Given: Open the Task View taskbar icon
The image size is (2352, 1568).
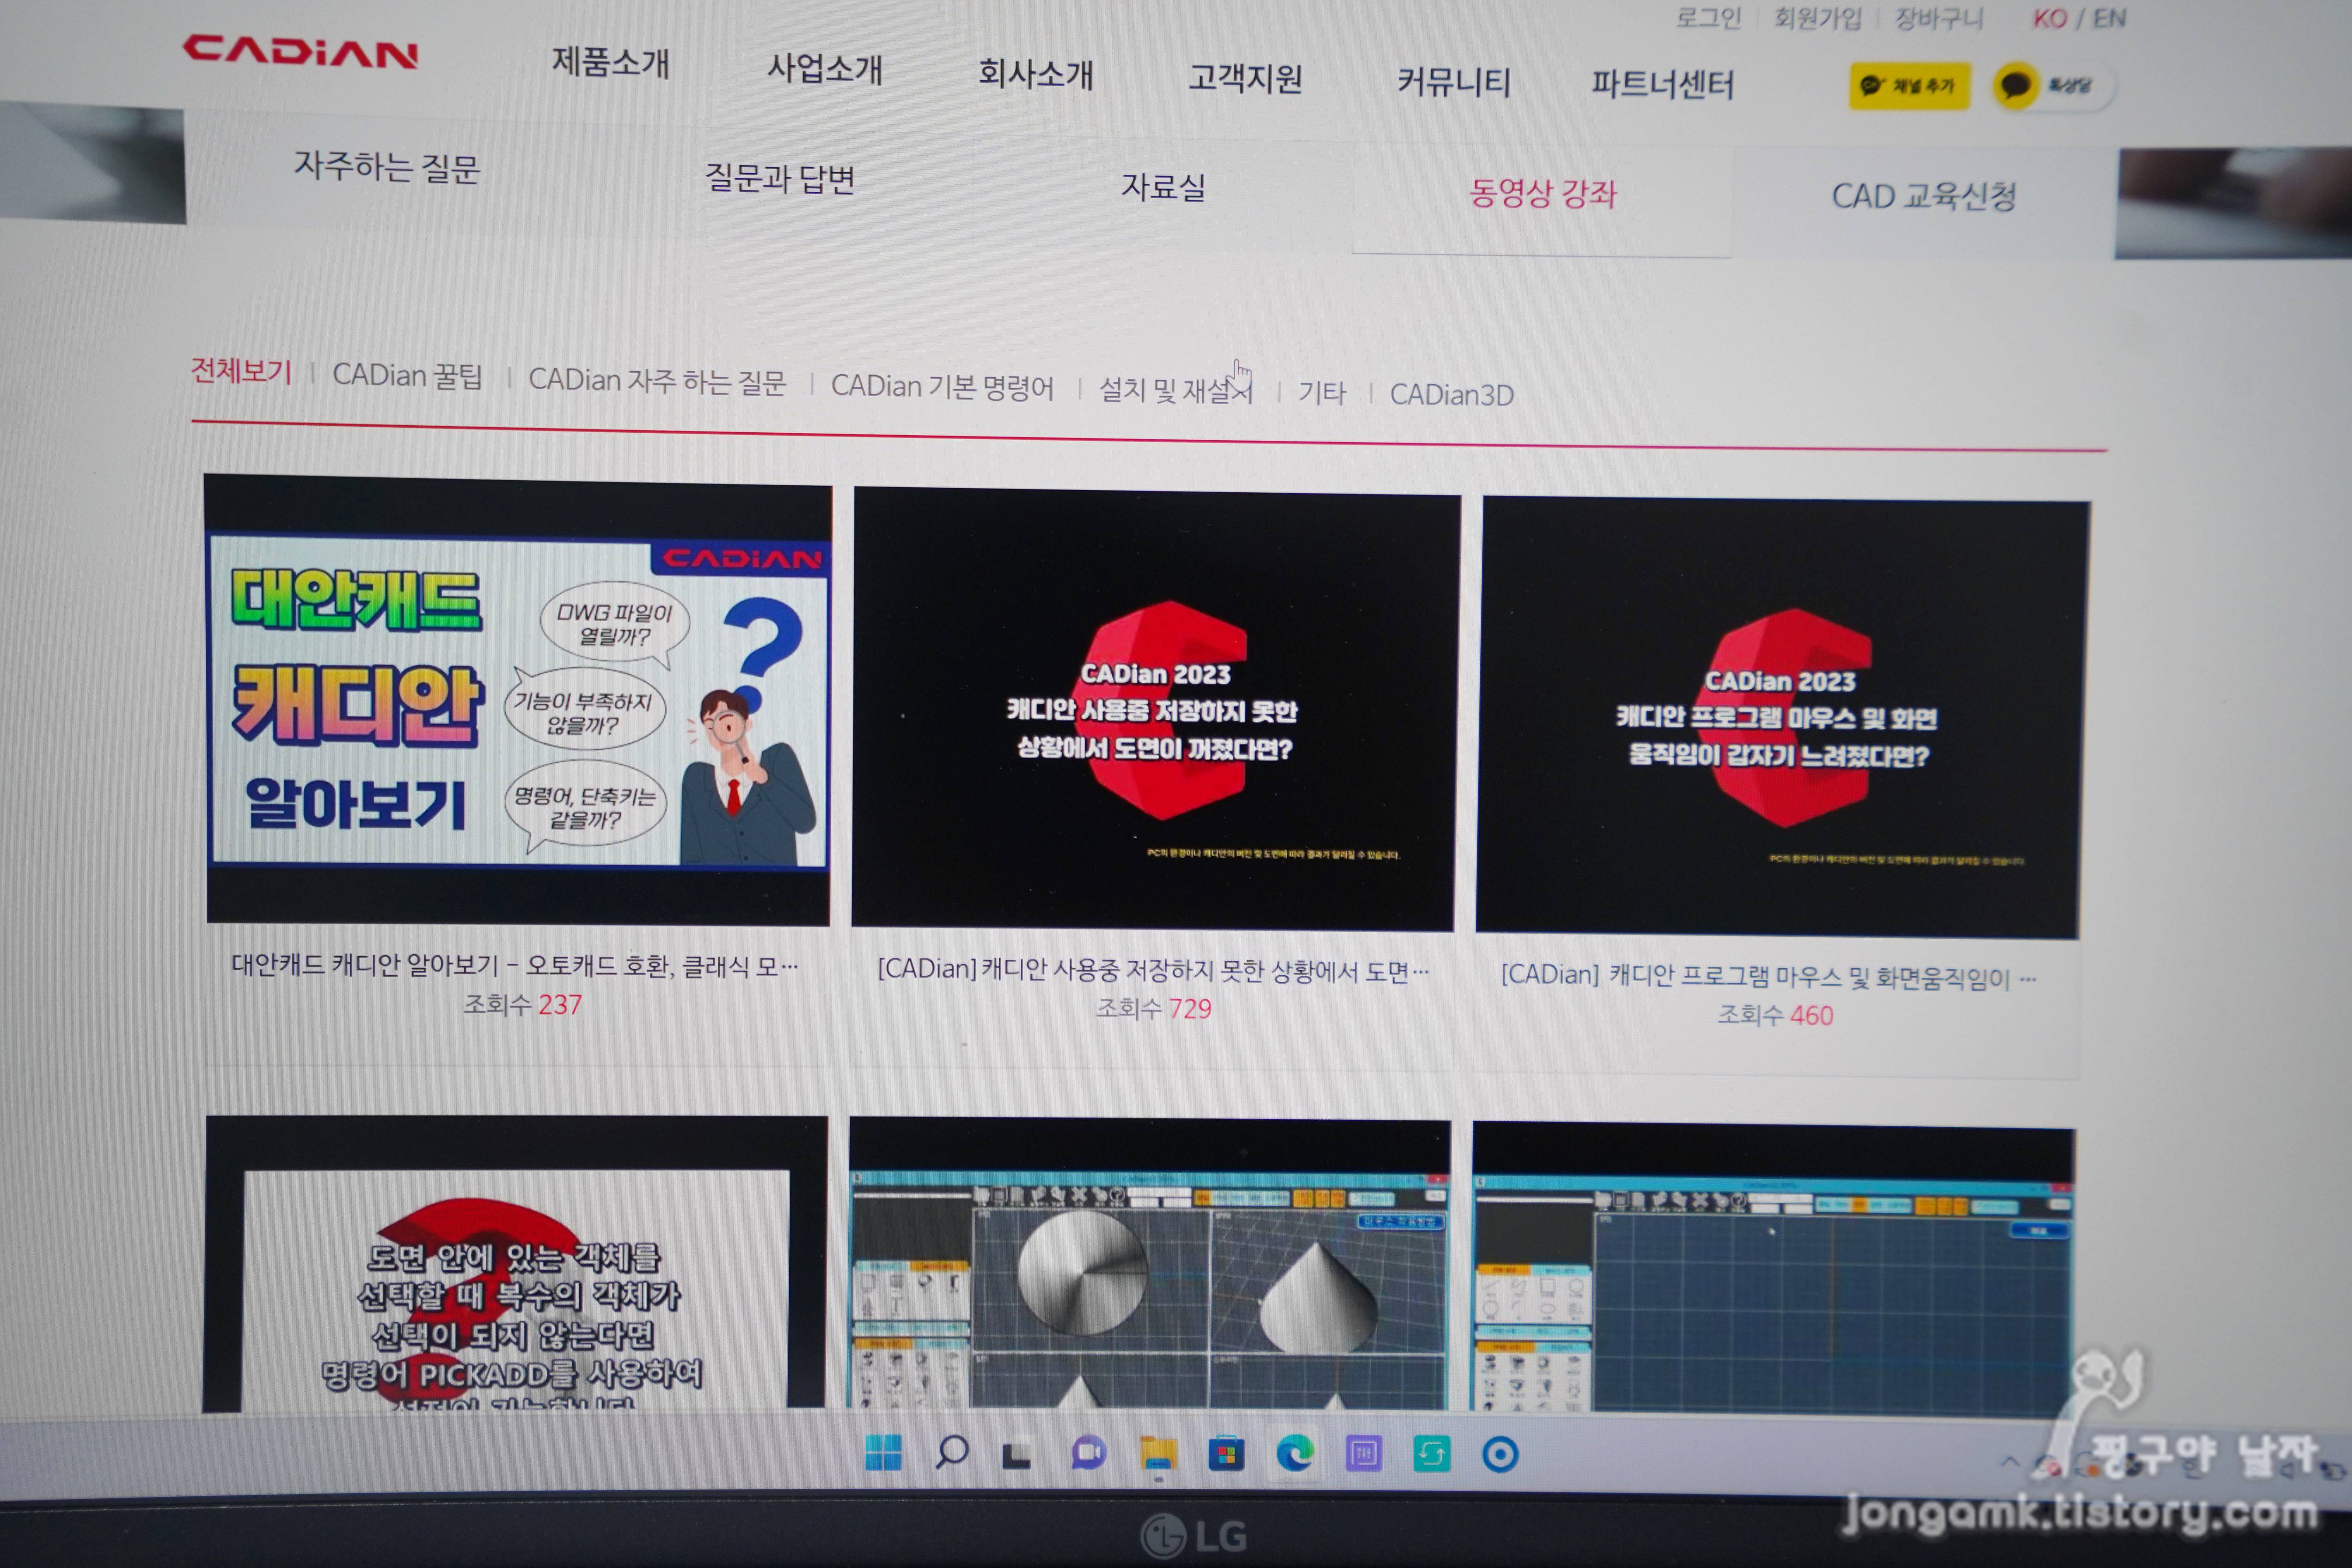Looking at the screenshot, I should coord(1018,1453).
